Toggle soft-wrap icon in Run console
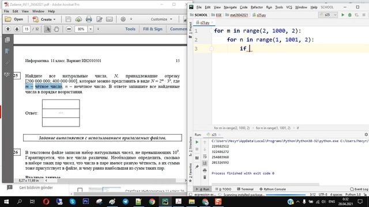The image size is (369, 207). [205, 156]
